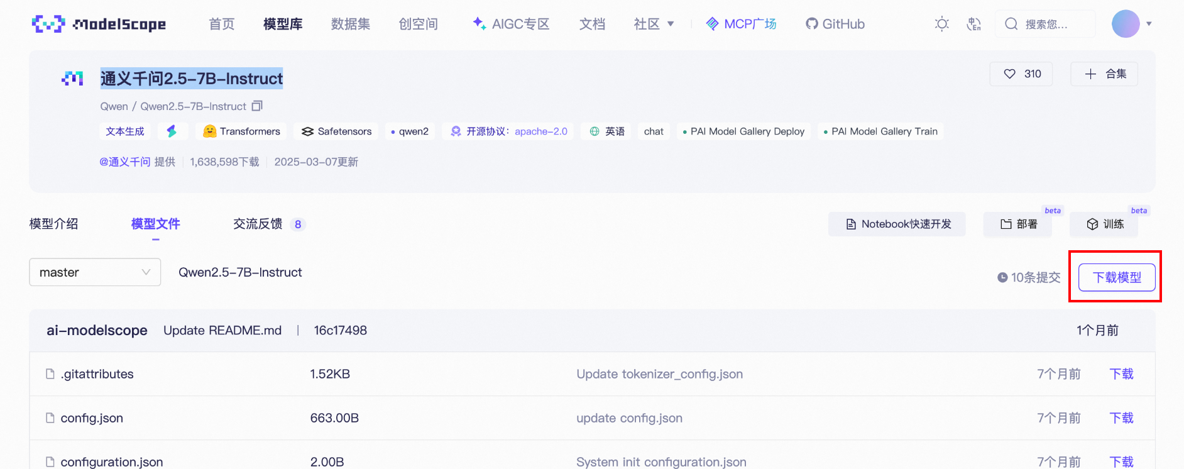The image size is (1184, 469).
Task: View the 10条提交 commit history
Action: (x=1029, y=277)
